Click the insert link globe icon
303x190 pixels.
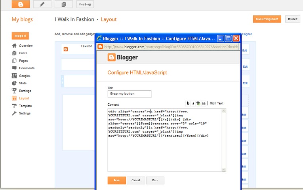(x=198, y=103)
